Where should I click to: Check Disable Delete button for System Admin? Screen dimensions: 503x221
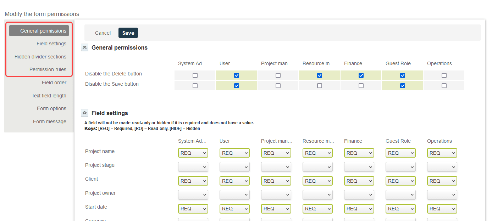pos(195,75)
